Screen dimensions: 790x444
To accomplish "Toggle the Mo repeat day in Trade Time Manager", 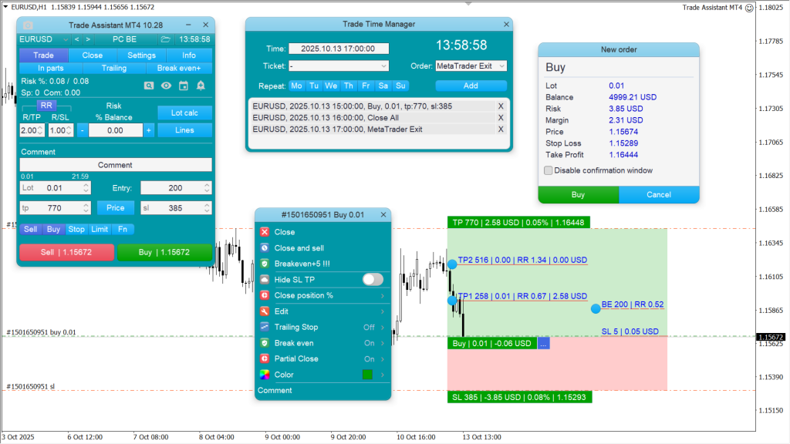I will tap(296, 86).
